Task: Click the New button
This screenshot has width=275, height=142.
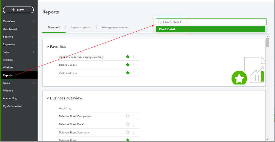Action: [x=18, y=10]
